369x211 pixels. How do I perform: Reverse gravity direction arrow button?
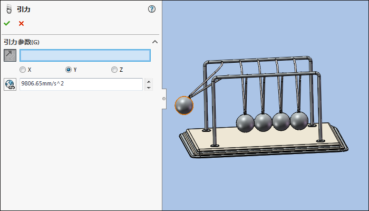[x=10, y=55]
